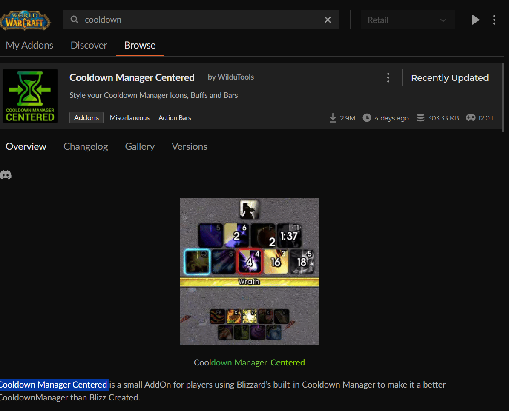Click the clock last-updated icon
Screen dimensions: 509x411
tap(367, 118)
